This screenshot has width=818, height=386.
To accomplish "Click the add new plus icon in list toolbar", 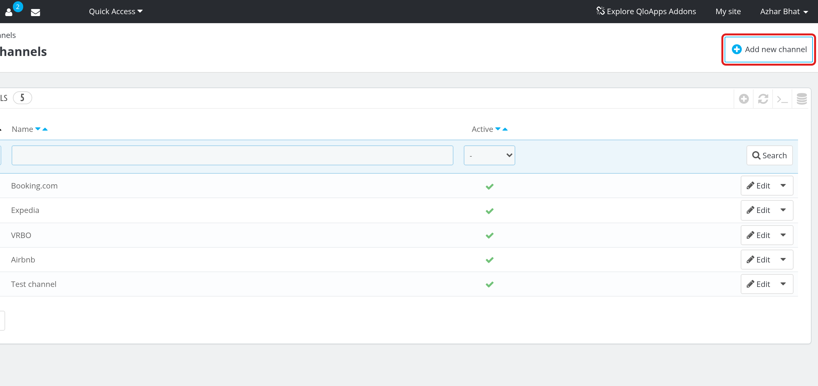I will [744, 99].
